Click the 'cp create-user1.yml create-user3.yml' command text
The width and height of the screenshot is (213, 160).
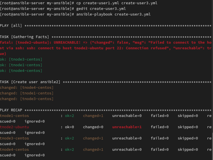click(x=117, y=3)
